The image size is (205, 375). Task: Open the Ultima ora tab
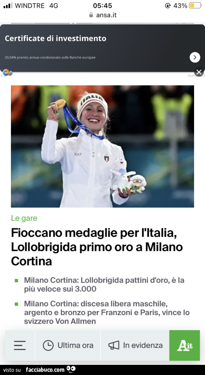click(x=68, y=345)
